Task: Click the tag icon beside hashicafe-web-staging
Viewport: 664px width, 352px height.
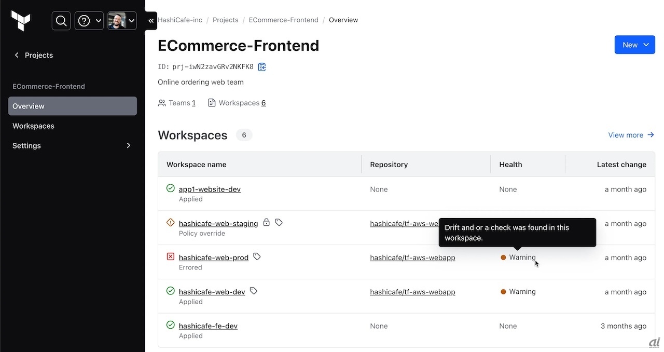Action: point(279,222)
